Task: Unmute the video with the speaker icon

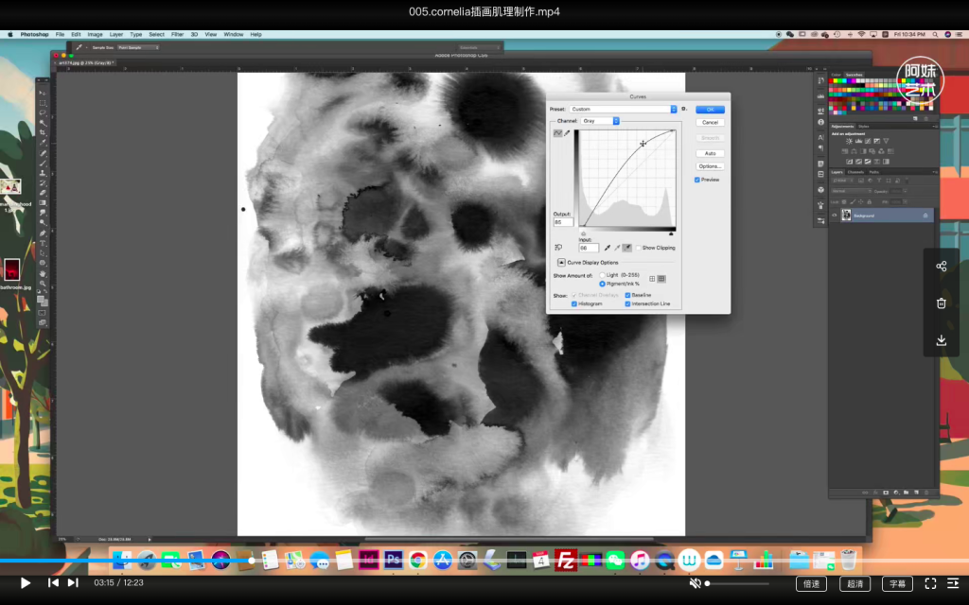Action: click(x=696, y=583)
